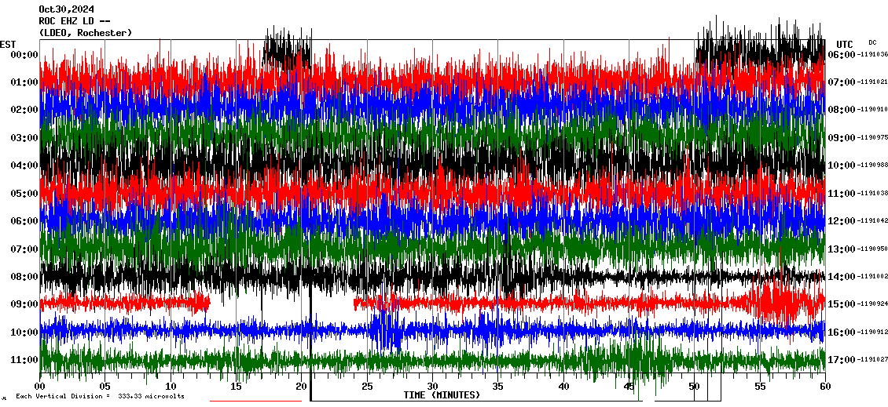Click the data gap in red 09:00 trace

point(281,302)
